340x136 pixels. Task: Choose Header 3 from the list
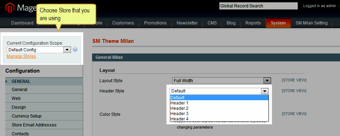[x=219, y=114]
